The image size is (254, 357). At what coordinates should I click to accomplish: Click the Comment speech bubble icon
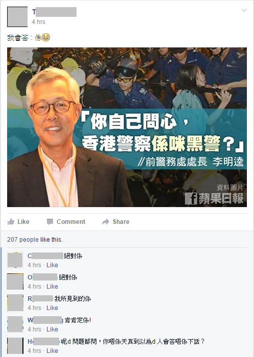[50, 222]
